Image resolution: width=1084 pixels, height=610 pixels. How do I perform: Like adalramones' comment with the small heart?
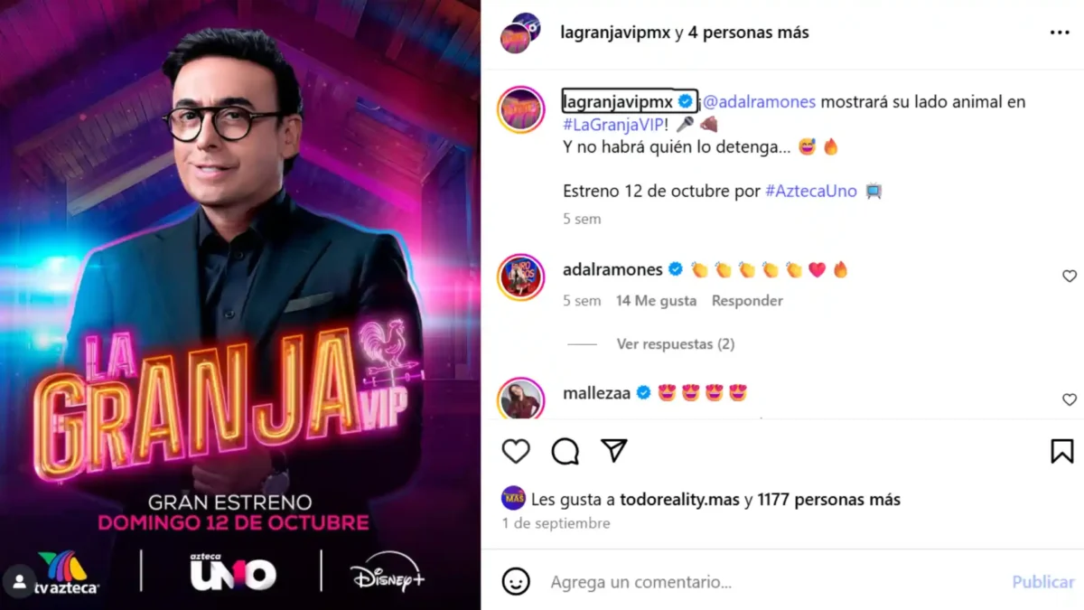click(1070, 277)
